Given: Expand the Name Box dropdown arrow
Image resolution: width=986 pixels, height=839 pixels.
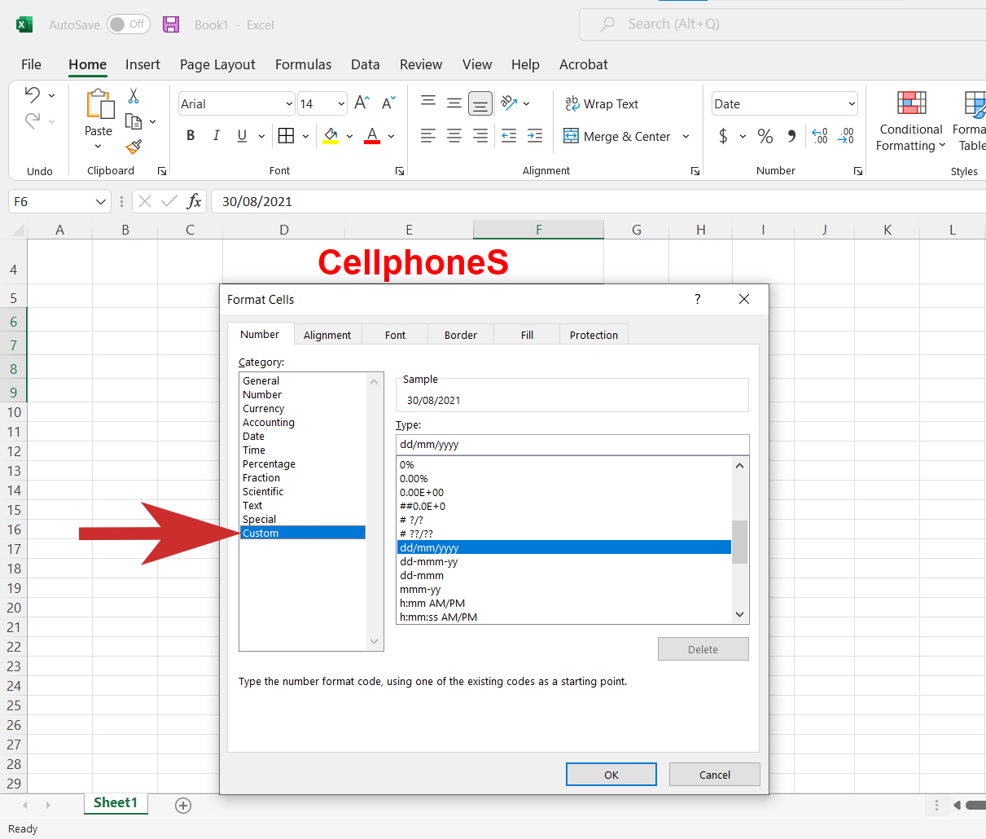Looking at the screenshot, I should (101, 201).
